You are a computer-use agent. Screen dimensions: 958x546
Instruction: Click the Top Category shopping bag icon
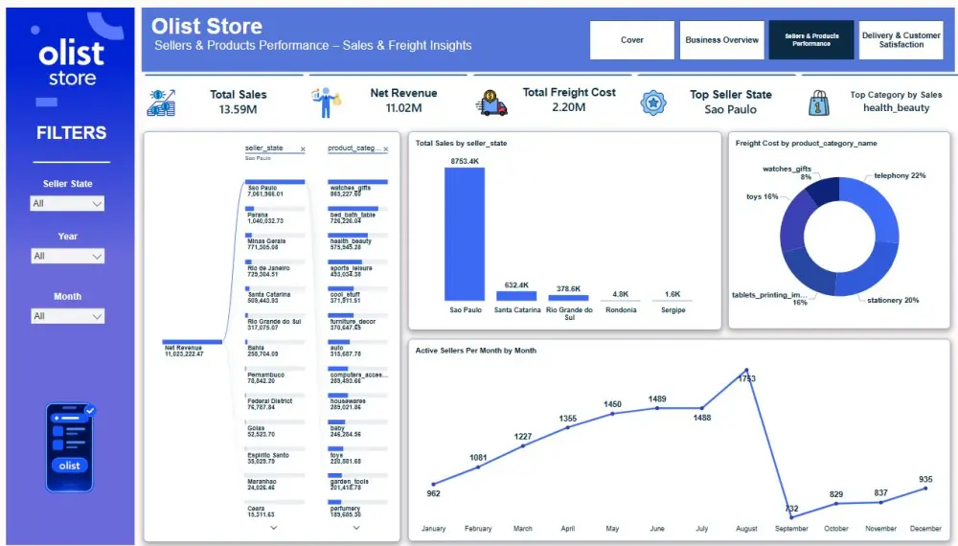pos(819,102)
